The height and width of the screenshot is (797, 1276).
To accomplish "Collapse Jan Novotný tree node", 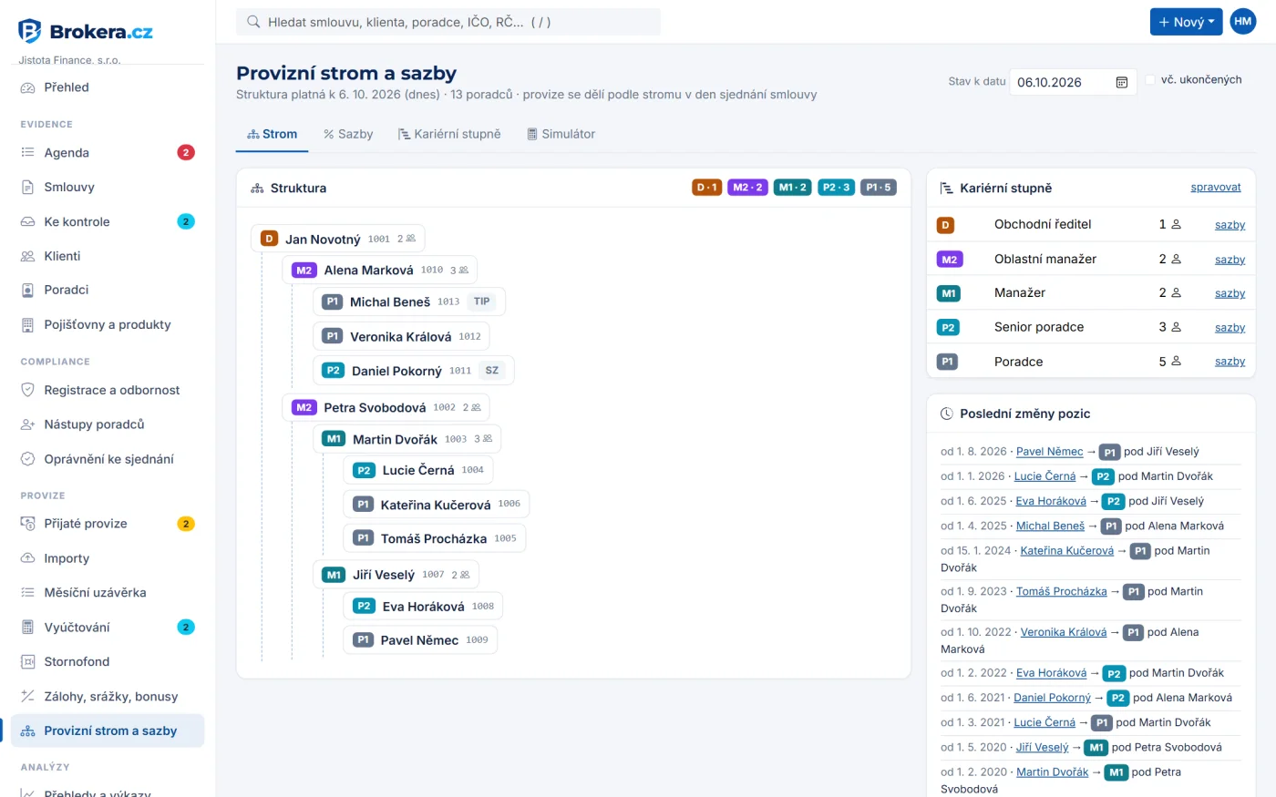I will tap(337, 239).
